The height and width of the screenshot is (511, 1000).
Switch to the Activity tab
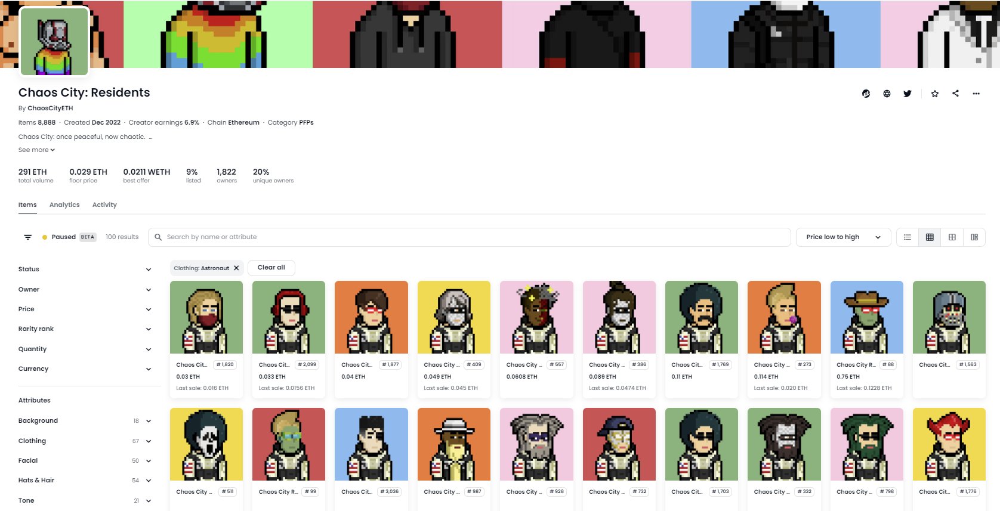(x=104, y=205)
